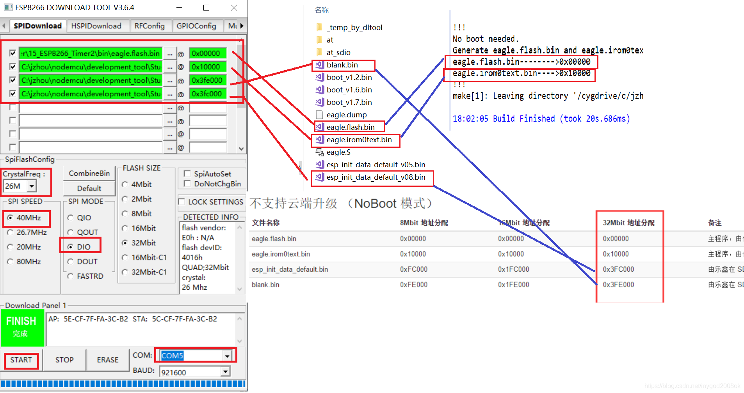Click the eagle.flash.bin file icon
Image resolution: width=744 pixels, height=393 pixels.
(320, 127)
